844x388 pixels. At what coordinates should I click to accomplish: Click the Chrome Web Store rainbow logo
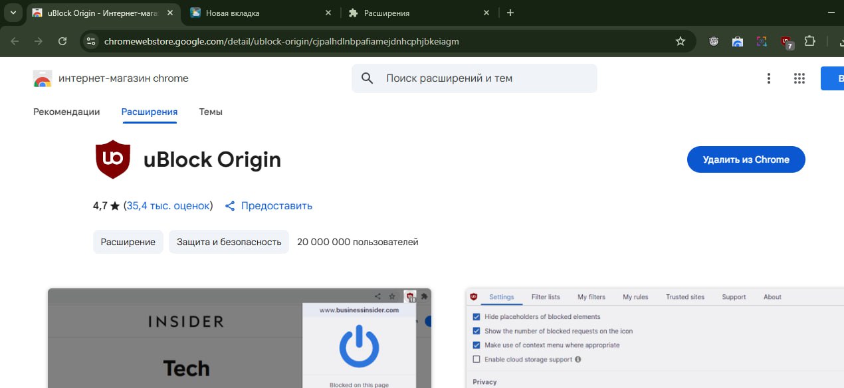(43, 78)
